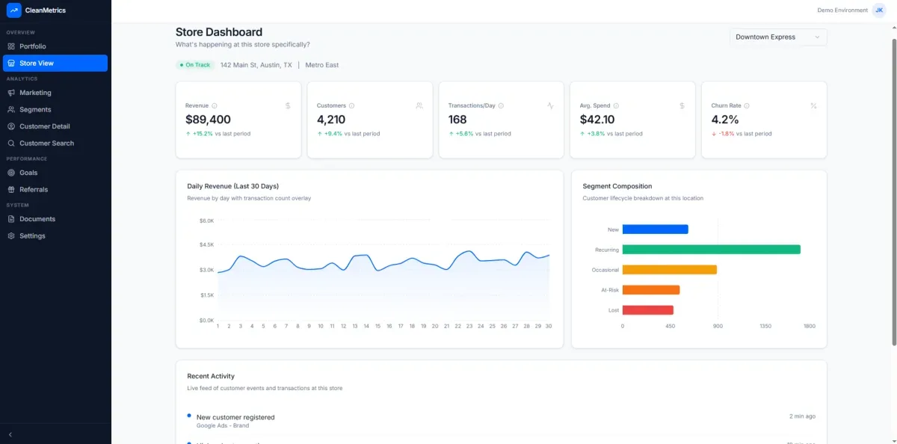This screenshot has height=444, width=897.
Task: Open the Downtown Express store selector
Action: (x=778, y=37)
